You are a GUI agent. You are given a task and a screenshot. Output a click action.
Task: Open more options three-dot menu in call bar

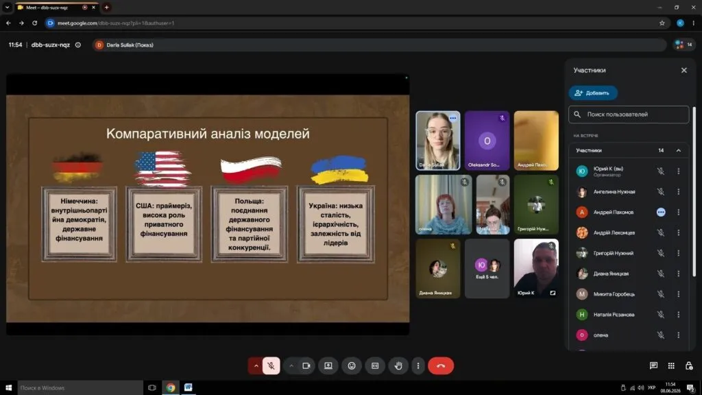417,366
